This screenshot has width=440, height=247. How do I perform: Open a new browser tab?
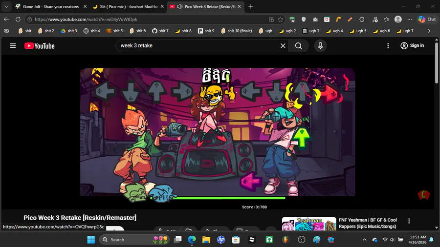coord(251,6)
